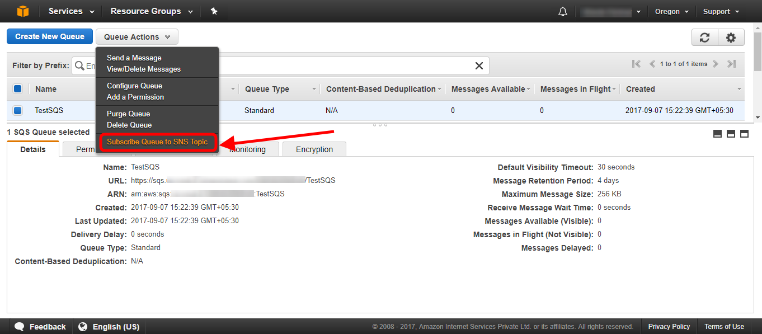The width and height of the screenshot is (762, 334).
Task: Set the details pane to split view
Action: (x=731, y=134)
